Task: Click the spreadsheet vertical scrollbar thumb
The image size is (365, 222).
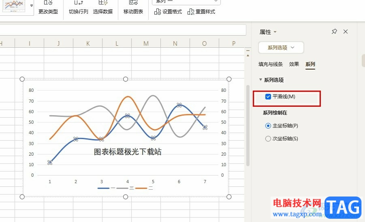Action: (x=248, y=125)
